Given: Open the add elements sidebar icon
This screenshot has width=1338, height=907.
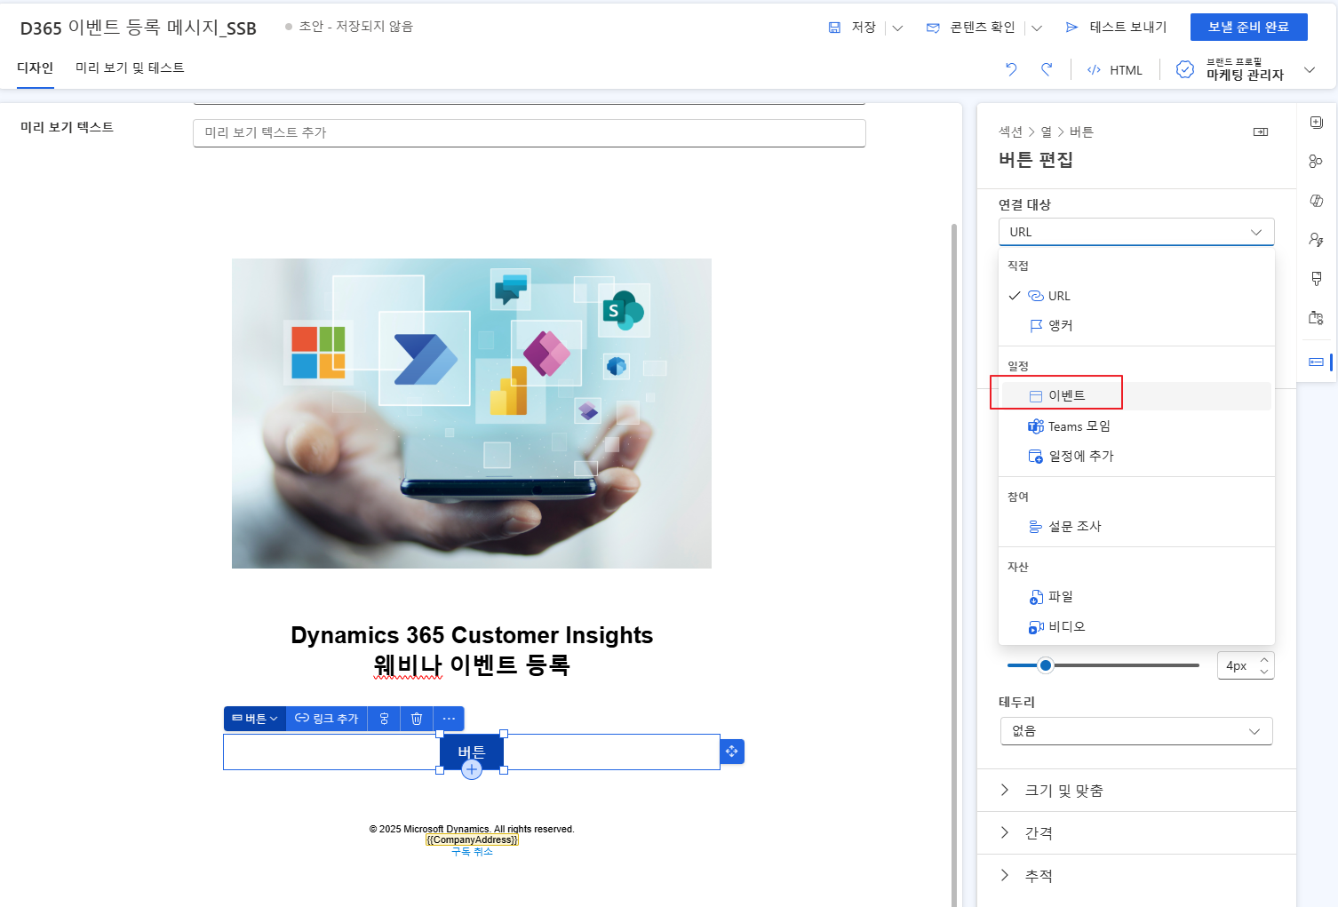Looking at the screenshot, I should (x=1317, y=123).
